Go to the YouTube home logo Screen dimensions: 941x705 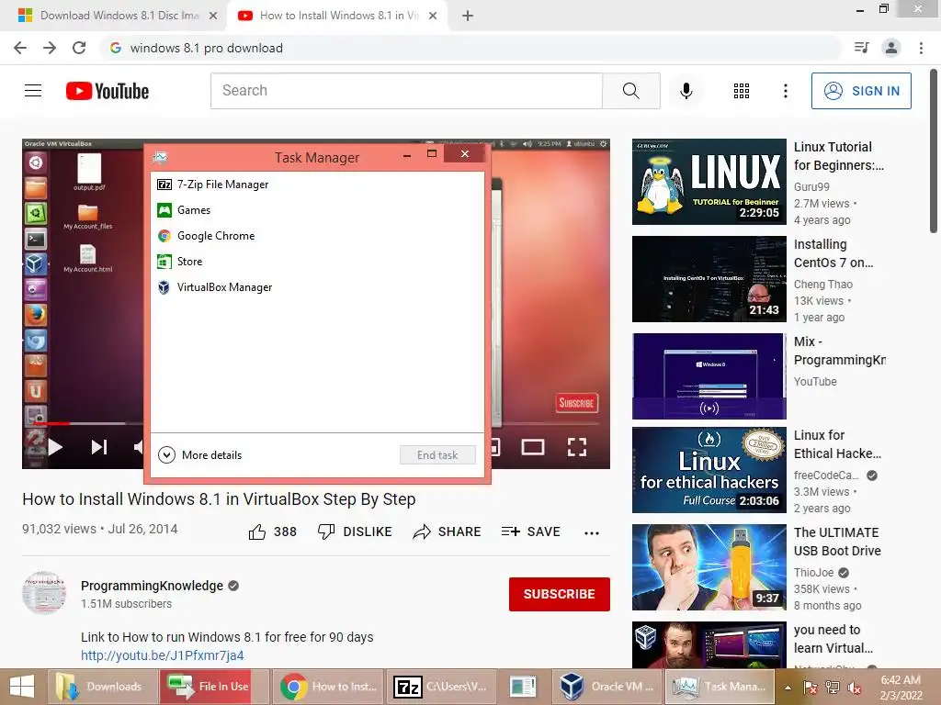tap(108, 91)
